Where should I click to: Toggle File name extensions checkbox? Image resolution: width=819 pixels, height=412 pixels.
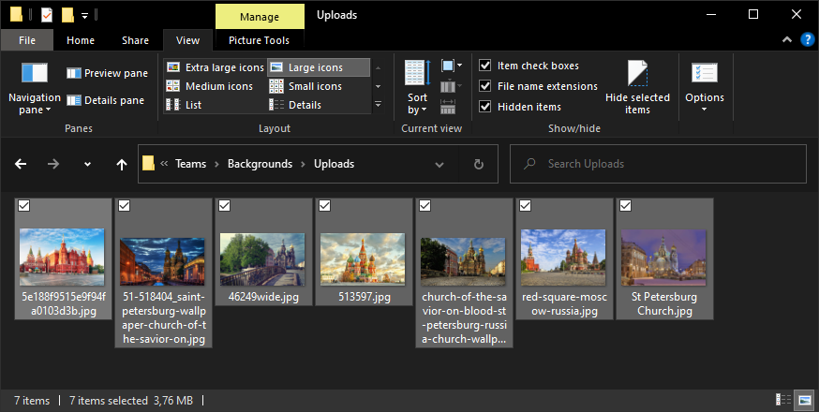pos(485,86)
